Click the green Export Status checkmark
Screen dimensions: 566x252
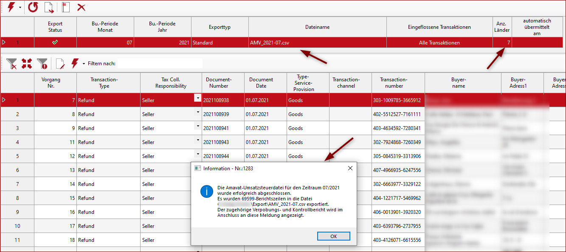[55, 42]
